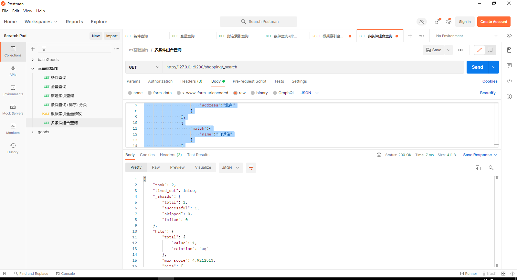Open a new request tab with plus
The width and height of the screenshot is (517, 280).
pyautogui.click(x=410, y=36)
